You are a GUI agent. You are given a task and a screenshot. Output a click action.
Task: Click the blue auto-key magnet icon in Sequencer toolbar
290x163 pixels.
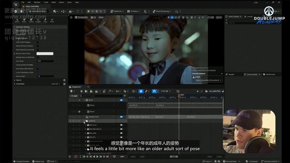pyautogui.click(x=154, y=91)
